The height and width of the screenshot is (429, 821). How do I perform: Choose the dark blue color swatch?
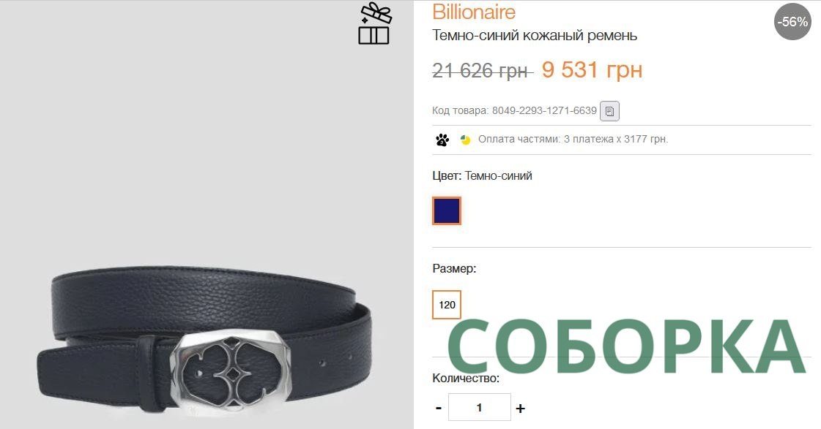point(447,210)
